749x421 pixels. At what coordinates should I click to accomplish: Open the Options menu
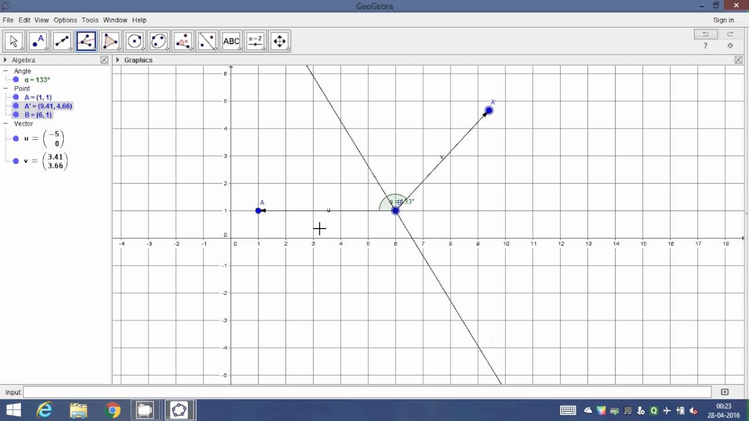(x=66, y=20)
